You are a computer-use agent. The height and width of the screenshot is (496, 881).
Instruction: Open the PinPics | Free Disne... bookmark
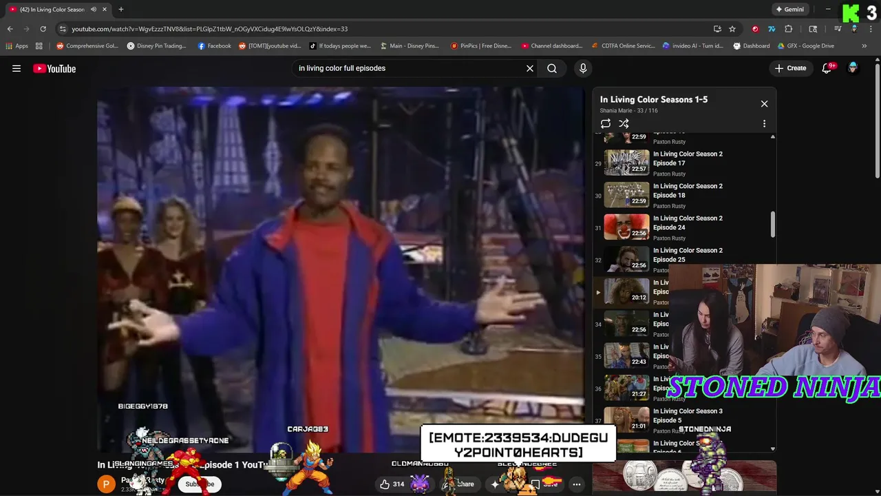(481, 46)
